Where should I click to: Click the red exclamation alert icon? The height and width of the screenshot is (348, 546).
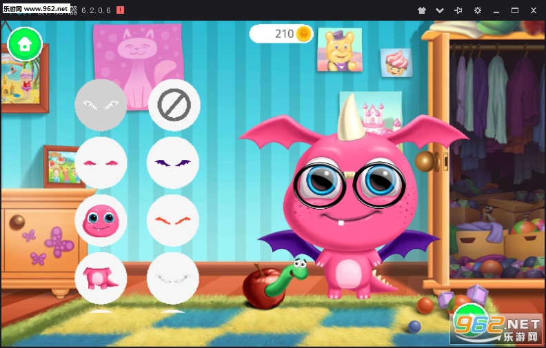pos(120,10)
